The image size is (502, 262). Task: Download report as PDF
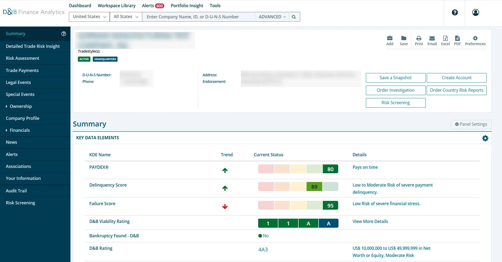[457, 39]
